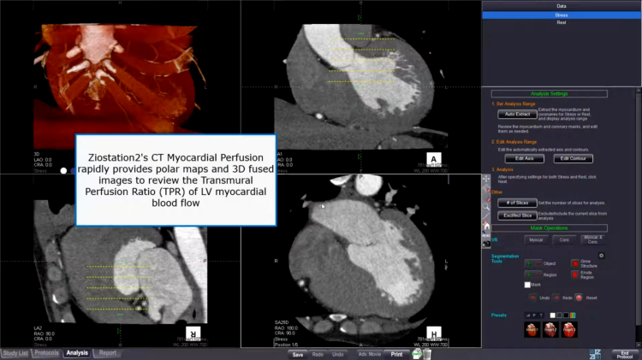Image resolution: width=642 pixels, height=360 pixels.
Task: Click the Grow Structure red icon
Action: coord(575,263)
